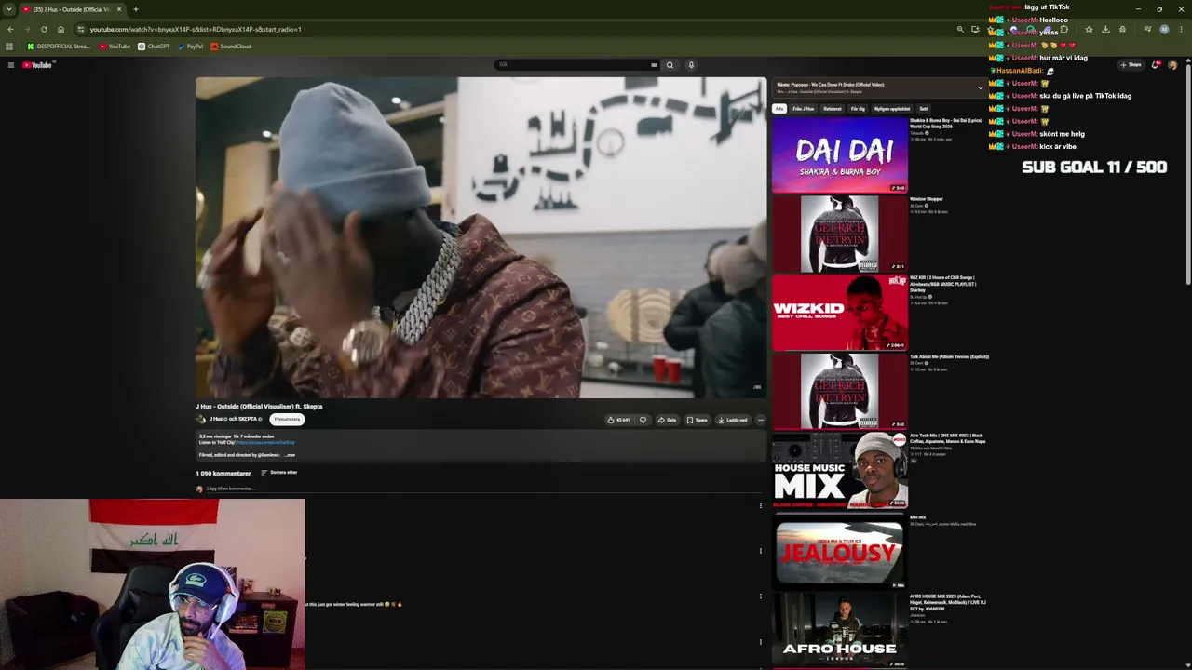Click the YouTube search magnifier button
The height and width of the screenshot is (670, 1192).
tap(670, 65)
